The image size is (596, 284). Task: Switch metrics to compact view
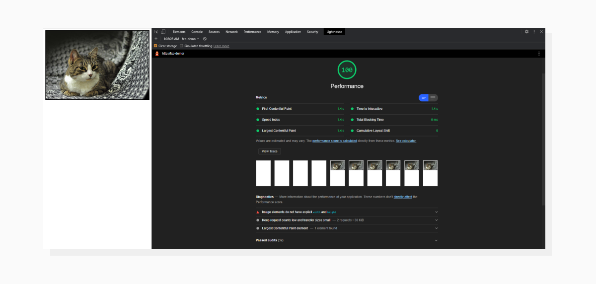tap(424, 98)
